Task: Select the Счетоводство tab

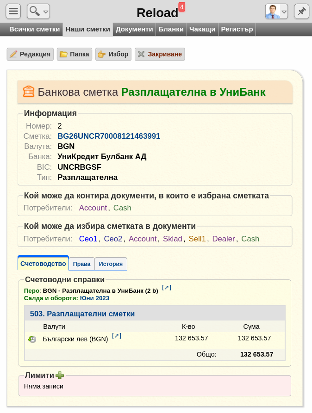Action: [43, 264]
